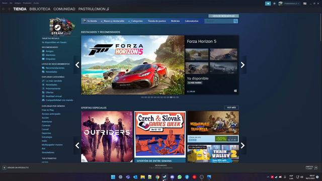Screen dimensions: 322x181
Task: Open Etiquetas recommendations link
Action: 50,59
